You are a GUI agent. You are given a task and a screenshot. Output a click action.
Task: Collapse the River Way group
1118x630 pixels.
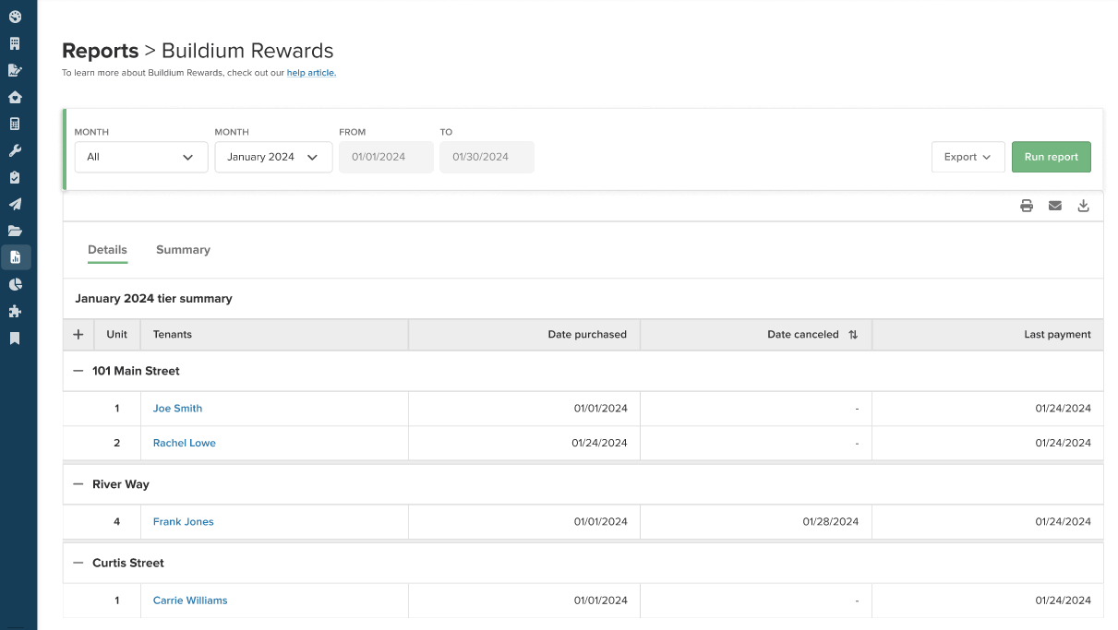pyautogui.click(x=78, y=484)
